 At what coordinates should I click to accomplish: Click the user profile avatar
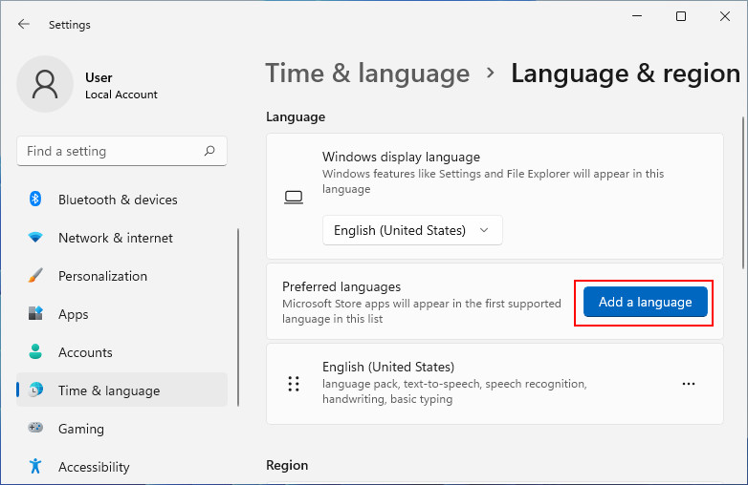45,84
